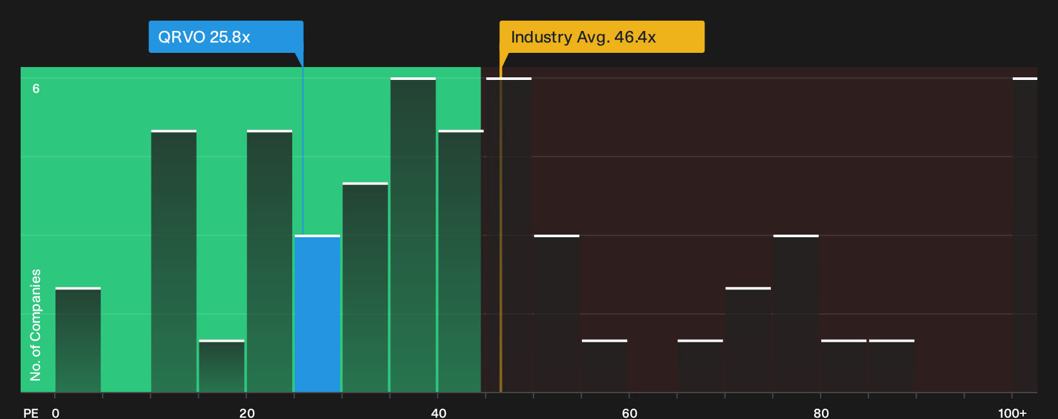Select the bar for PE 75 to 80
The width and height of the screenshot is (1058, 419).
coord(796,313)
